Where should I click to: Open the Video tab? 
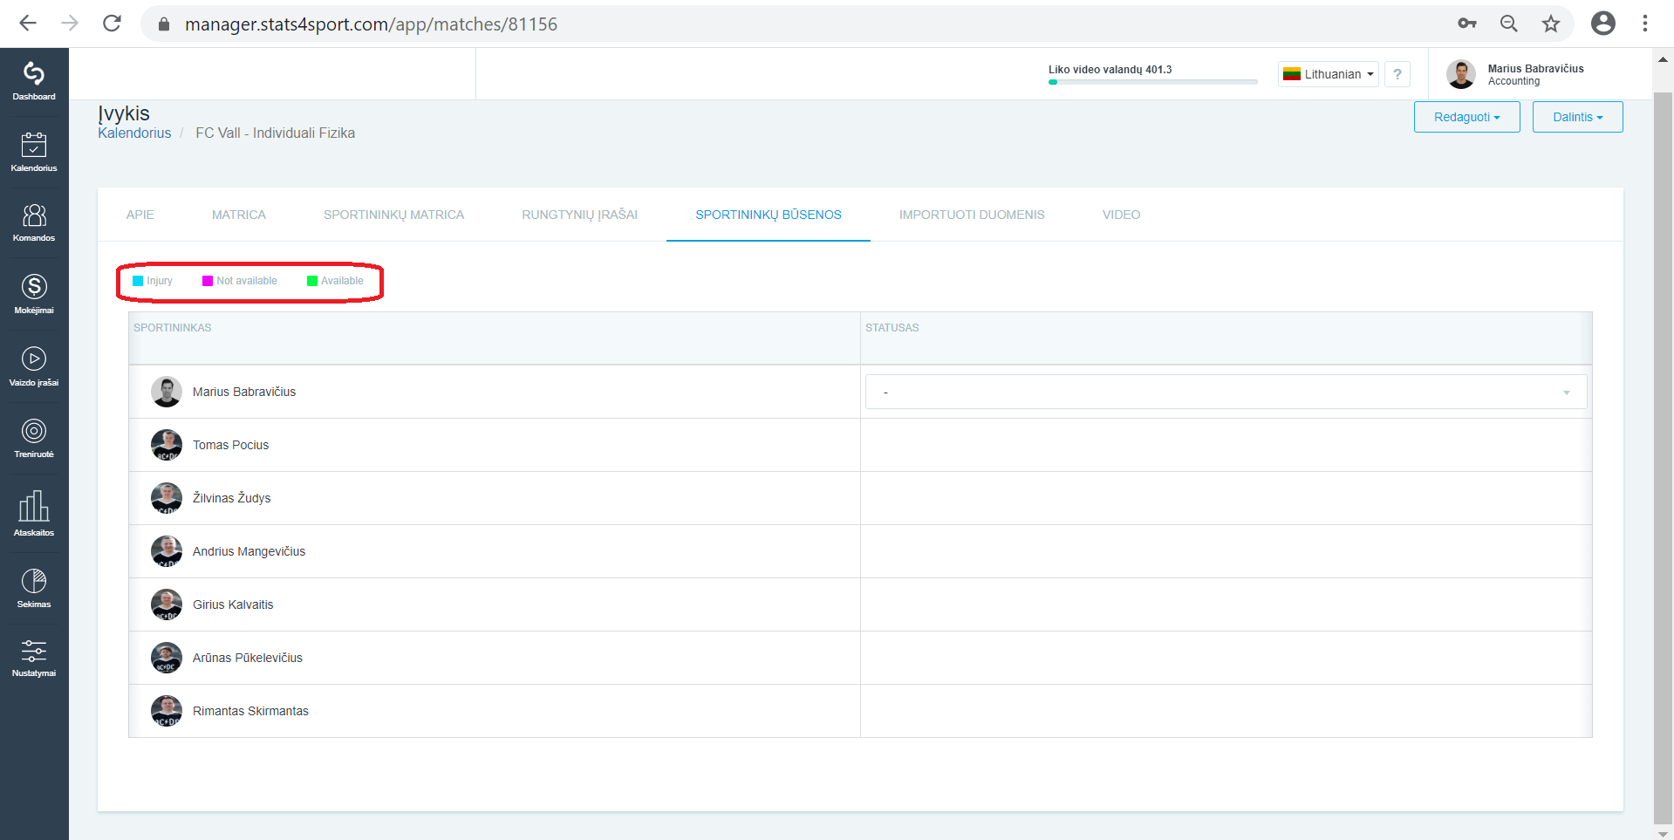[1121, 215]
